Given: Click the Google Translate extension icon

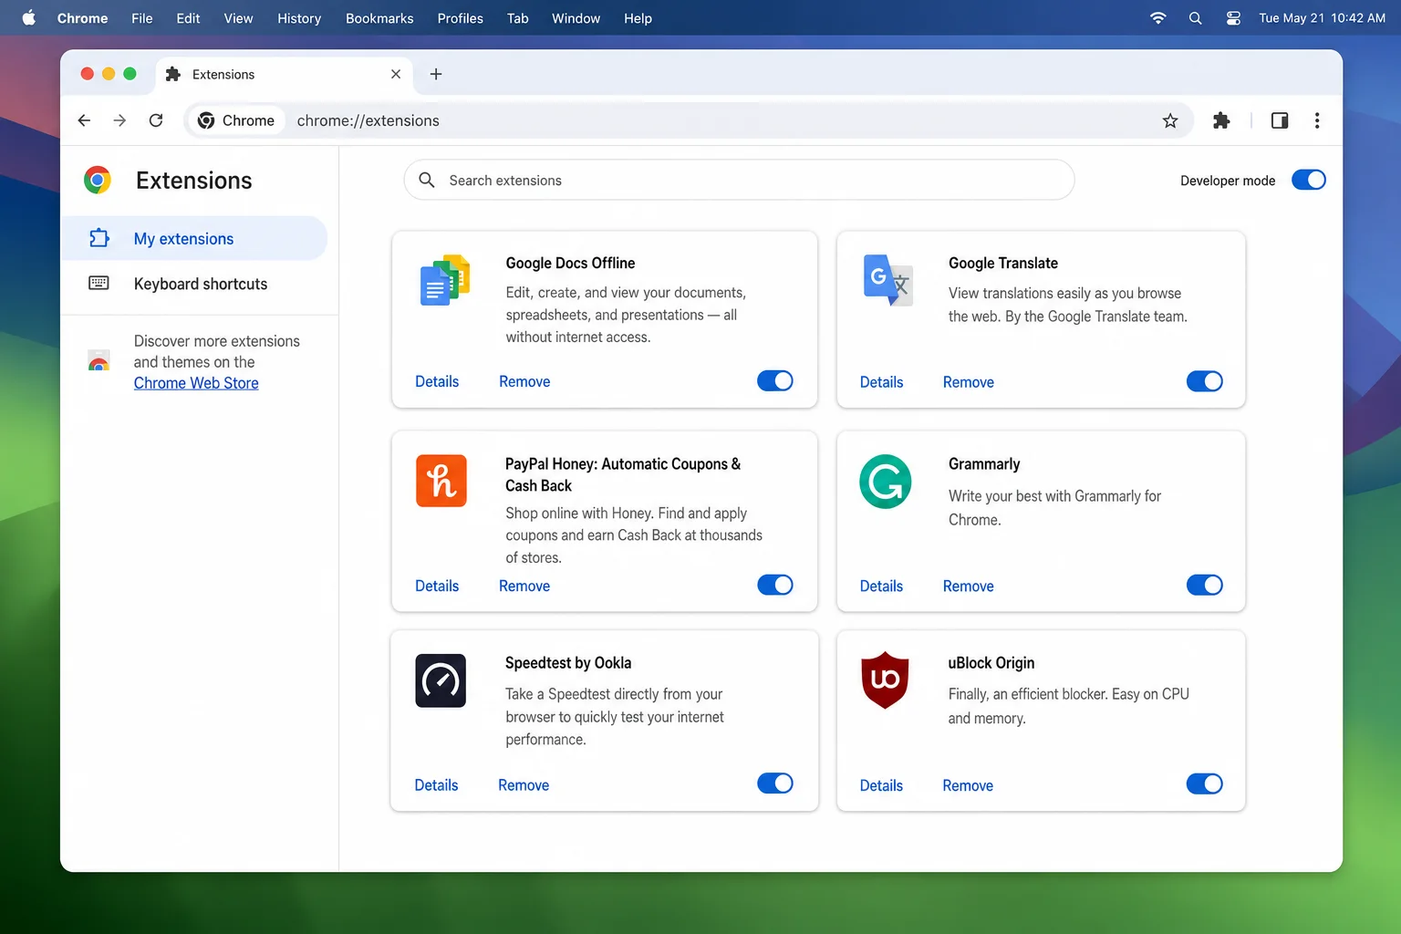Looking at the screenshot, I should pos(887,280).
